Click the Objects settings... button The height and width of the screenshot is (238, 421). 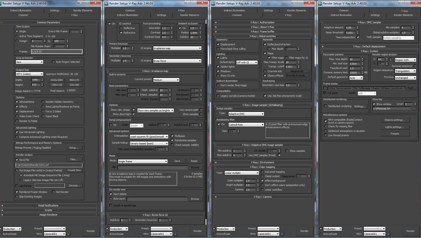(x=395, y=120)
